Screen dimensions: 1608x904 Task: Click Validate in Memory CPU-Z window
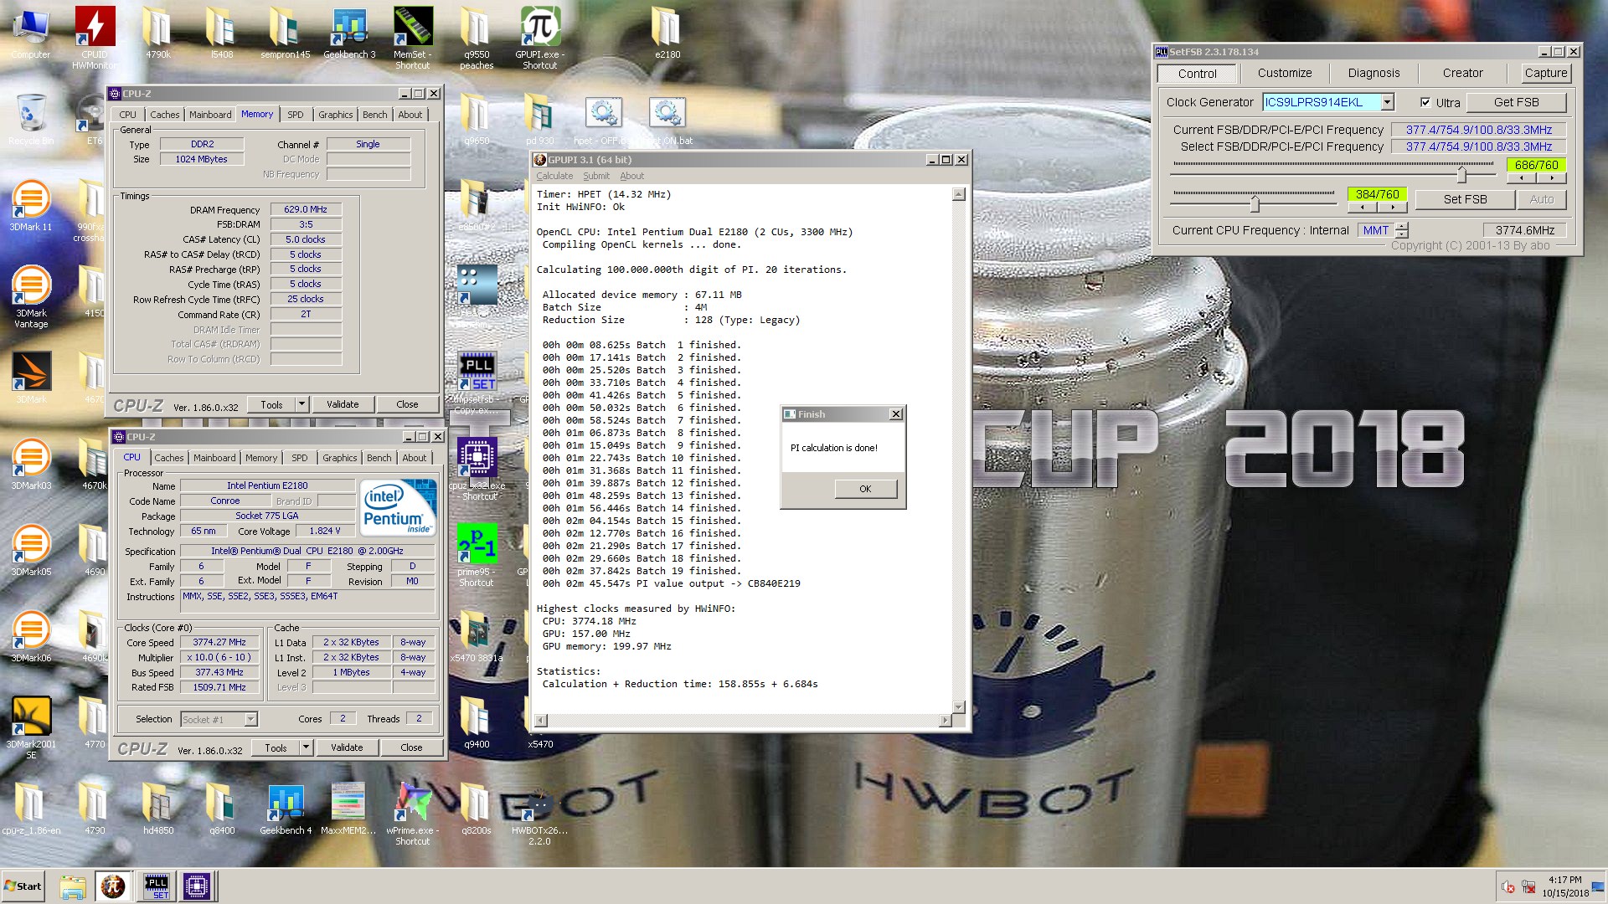point(343,404)
